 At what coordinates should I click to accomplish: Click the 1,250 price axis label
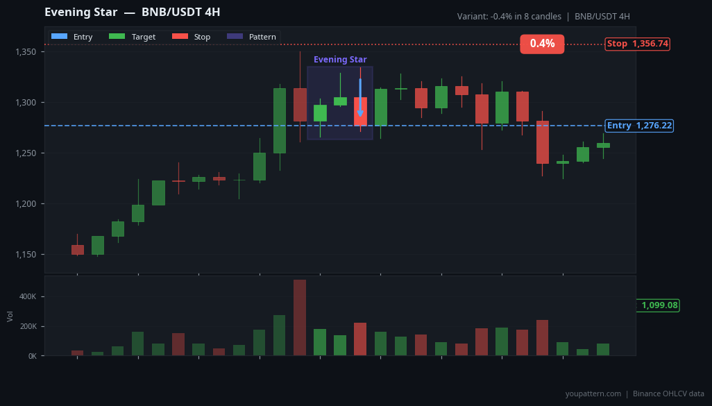(26, 153)
